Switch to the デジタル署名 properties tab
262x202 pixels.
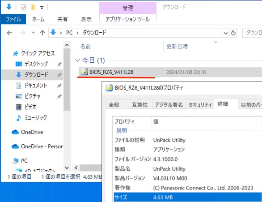pyautogui.click(x=169, y=105)
